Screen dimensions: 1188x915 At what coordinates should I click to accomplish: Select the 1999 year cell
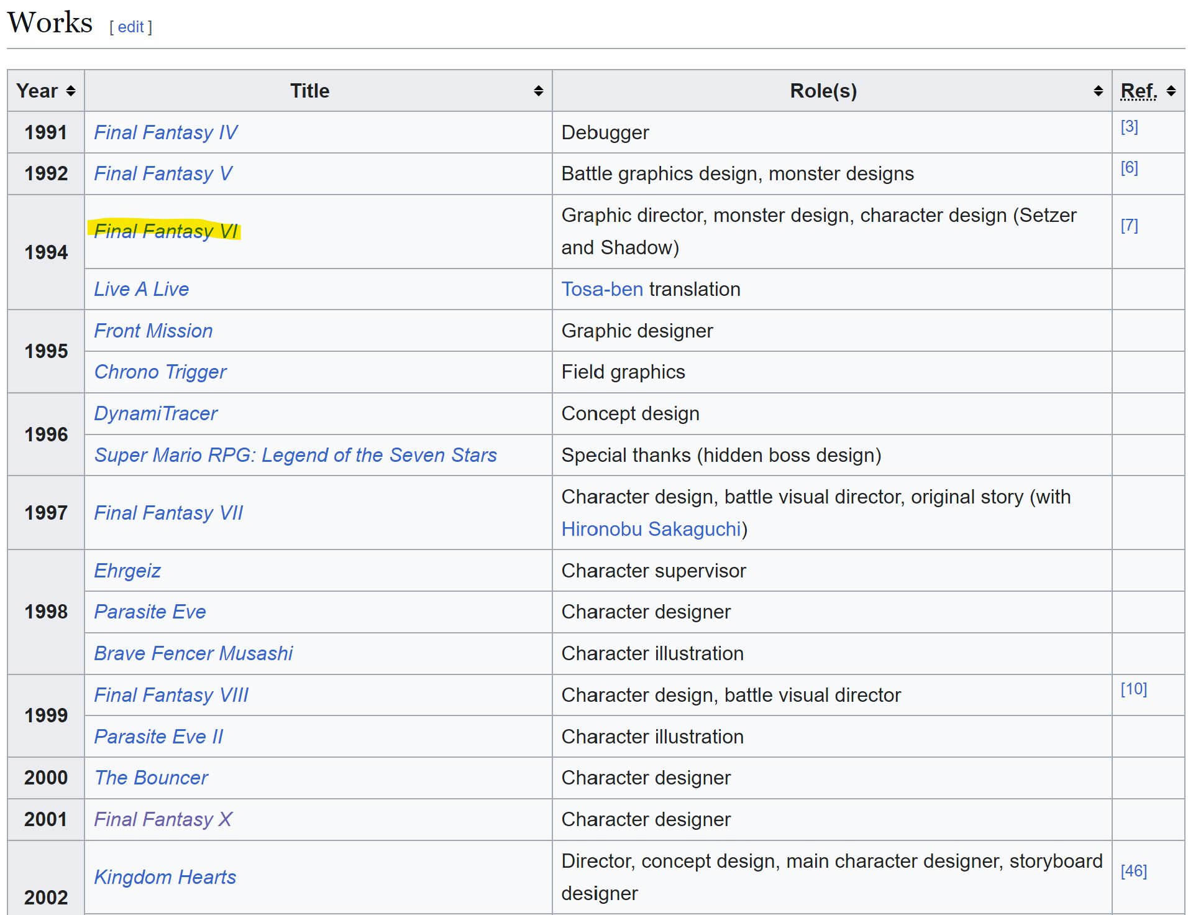coord(46,715)
